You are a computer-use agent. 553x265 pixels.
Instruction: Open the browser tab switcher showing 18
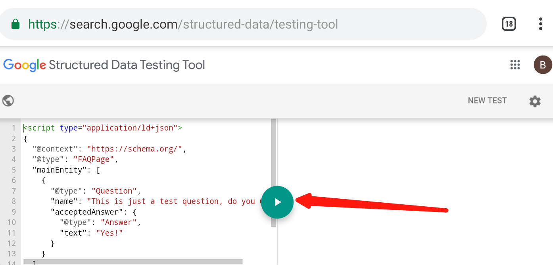pos(509,24)
